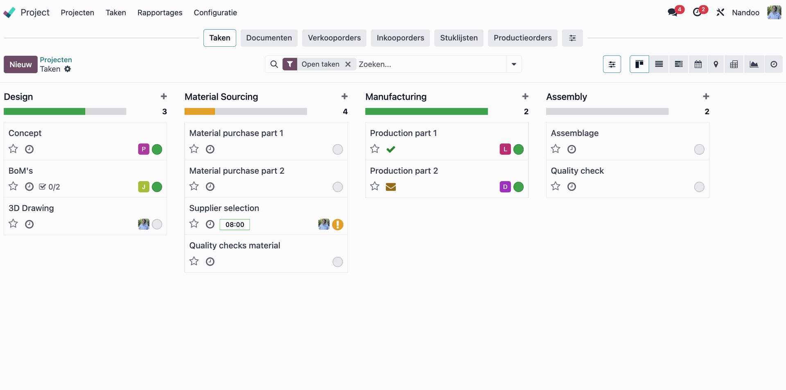The height and width of the screenshot is (390, 786).
Task: Open the activities clock with 2 notifications
Action: 698,12
